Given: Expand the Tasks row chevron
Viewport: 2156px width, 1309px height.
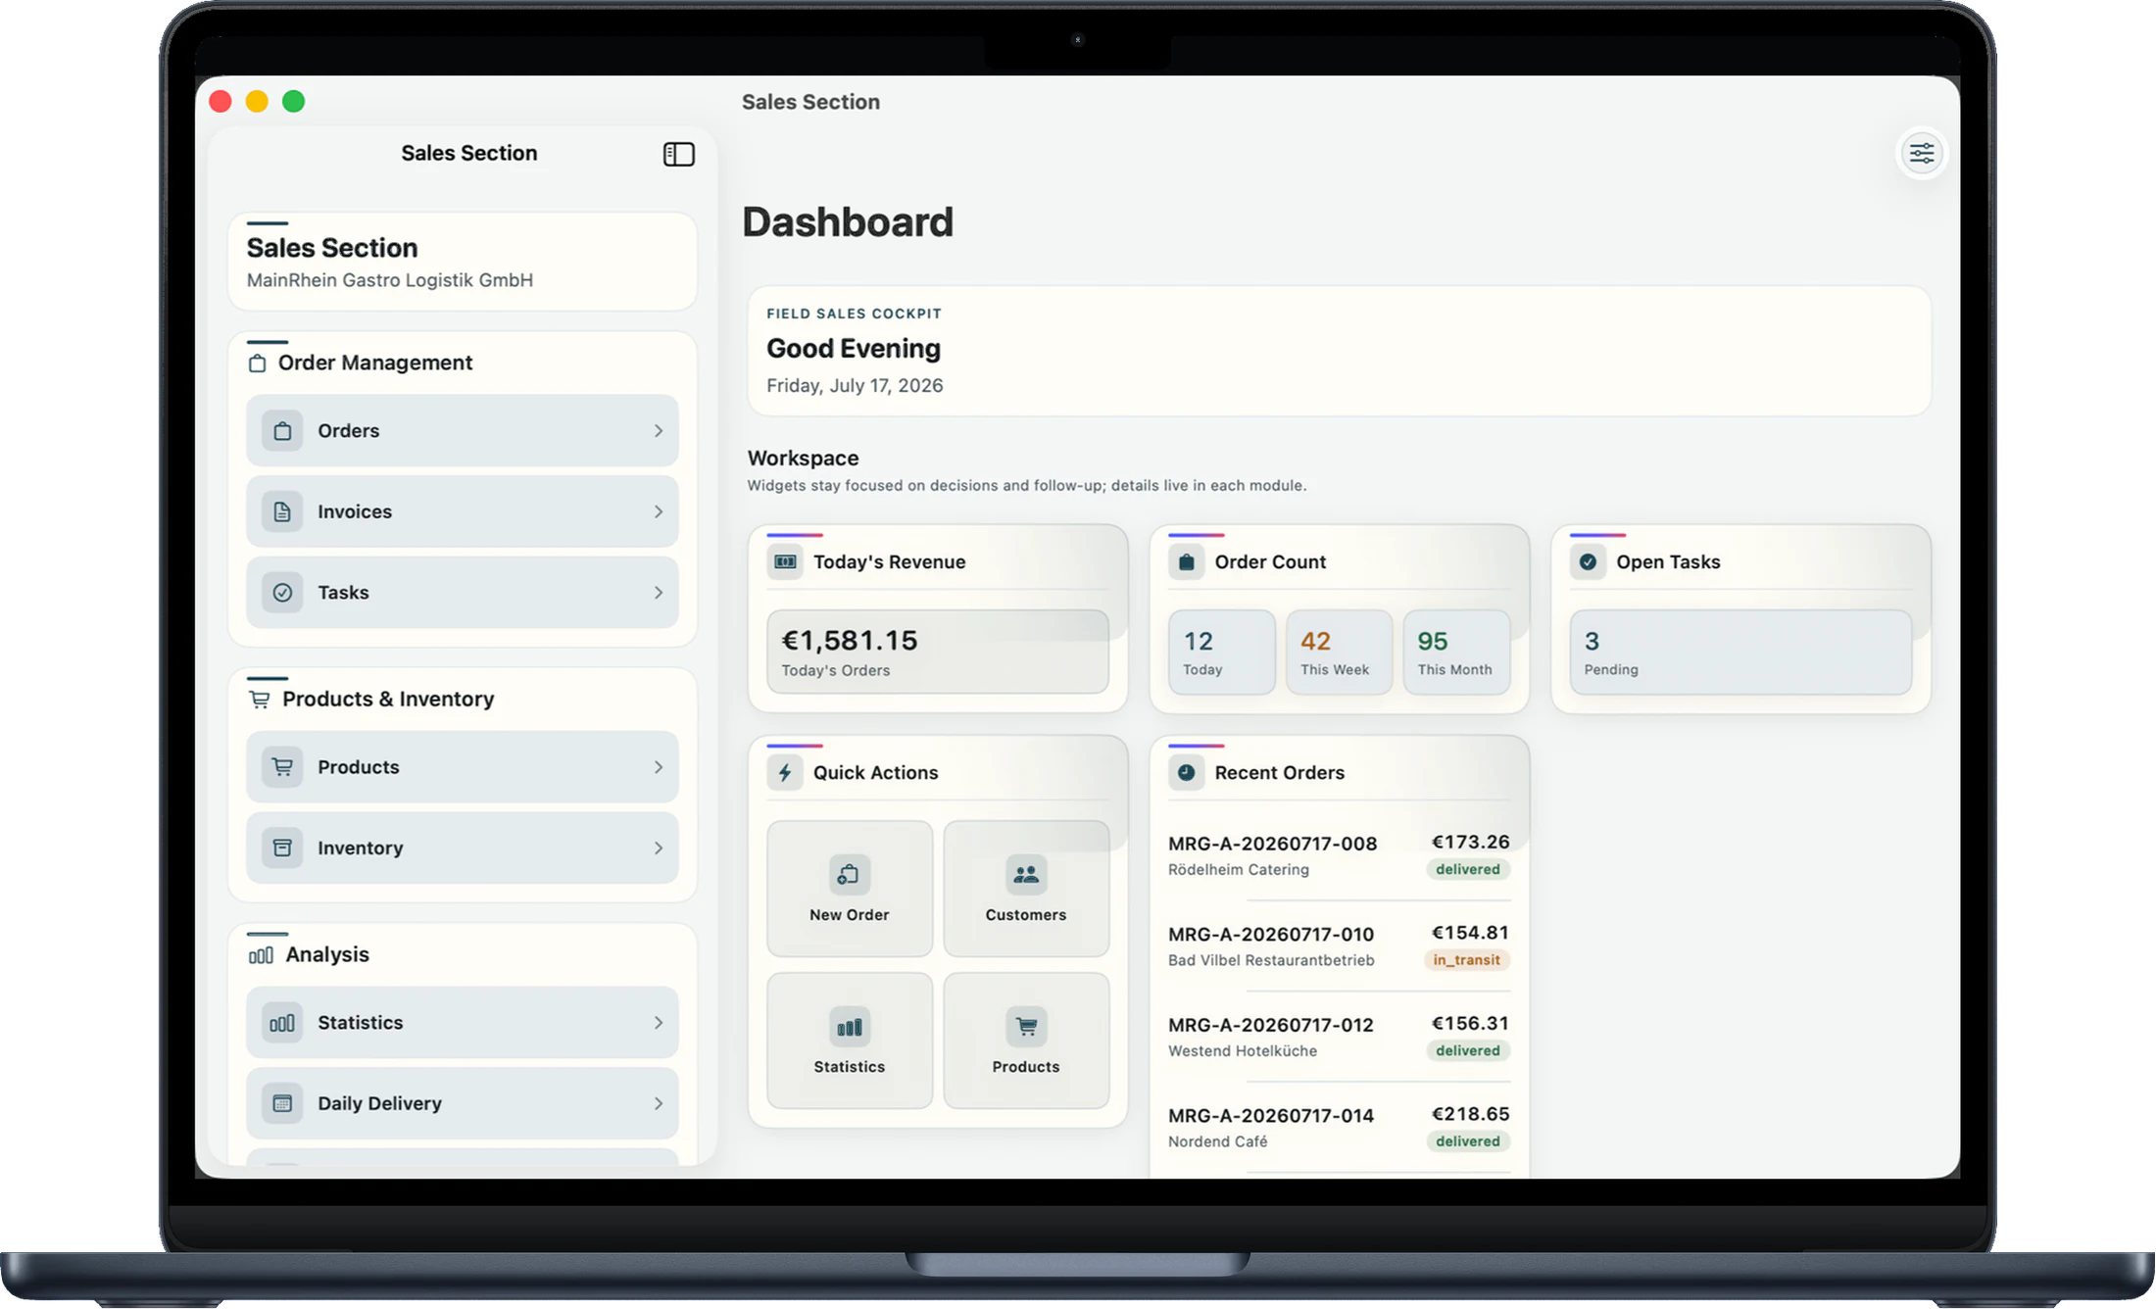Looking at the screenshot, I should coord(659,593).
